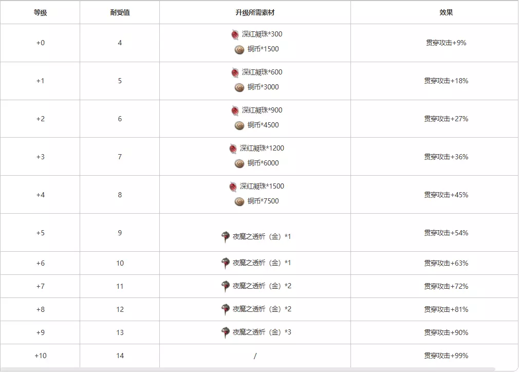
Task: Click the red orb icon beside 深红凝珠*1200
Action: pyautogui.click(x=233, y=148)
